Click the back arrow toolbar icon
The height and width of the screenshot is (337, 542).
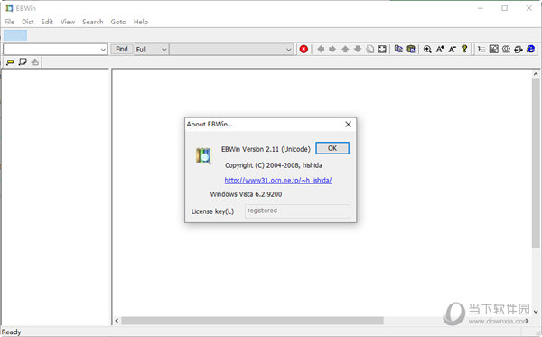coord(321,49)
